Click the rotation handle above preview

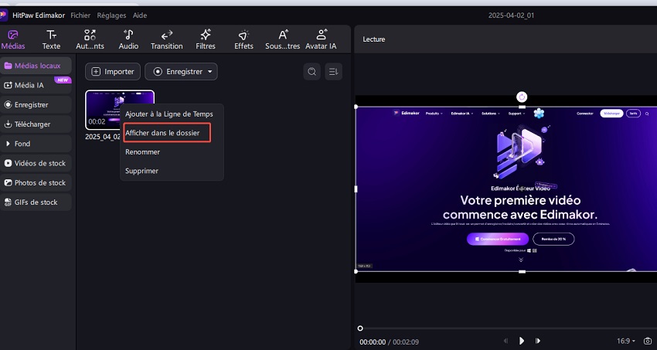pyautogui.click(x=522, y=97)
